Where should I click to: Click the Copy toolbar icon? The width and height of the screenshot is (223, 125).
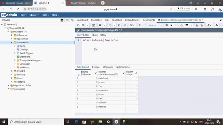pyautogui.click(x=110, y=25)
